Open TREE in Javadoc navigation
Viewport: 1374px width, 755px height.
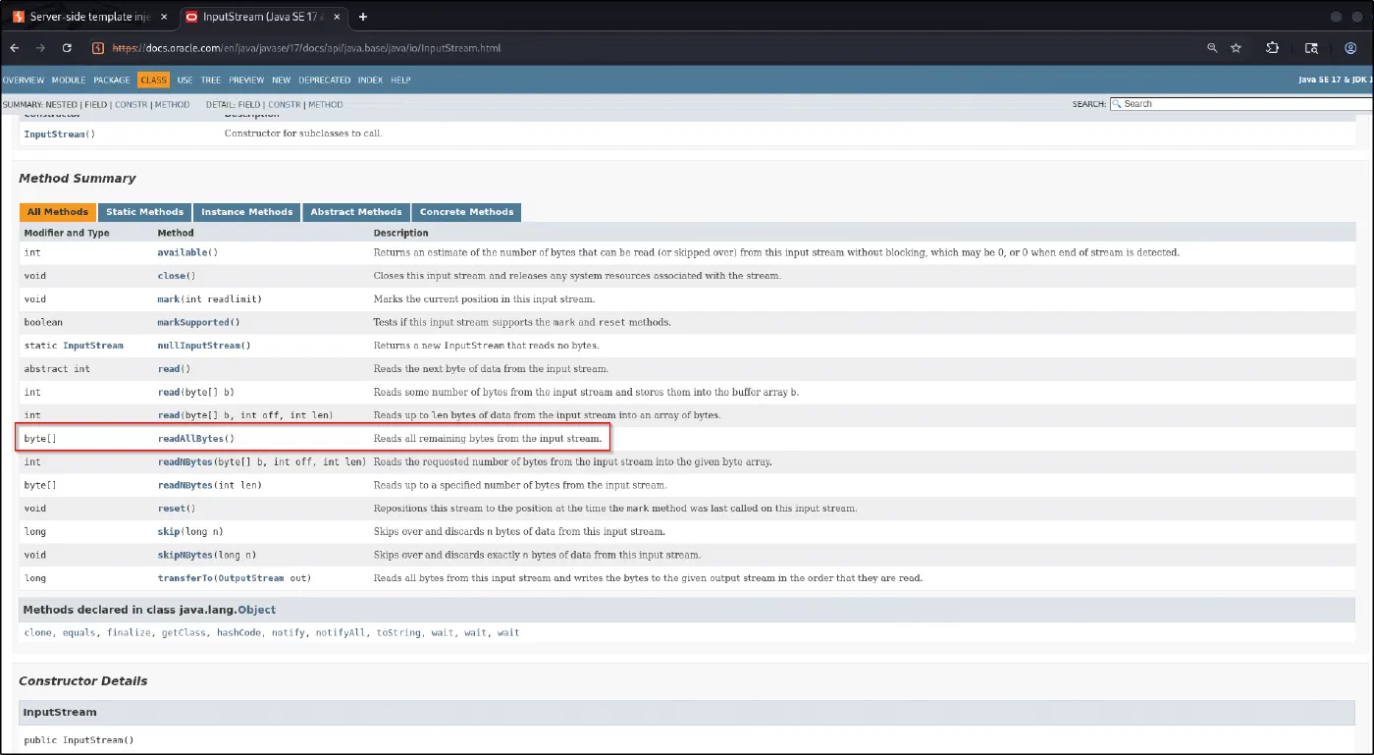[211, 81]
